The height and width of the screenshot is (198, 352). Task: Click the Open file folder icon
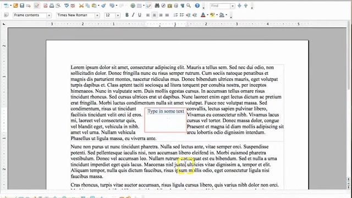tap(15, 5)
